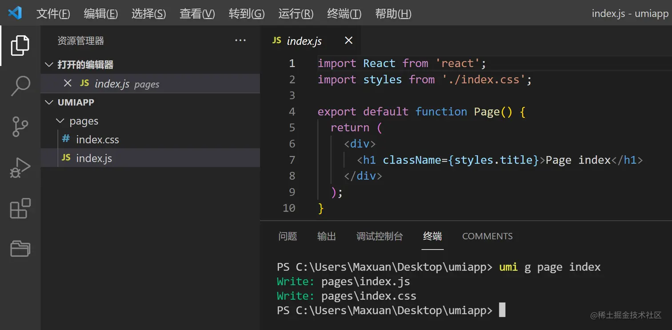Viewport: 672px width, 330px height.
Task: Close the index.js editor tab
Action: 348,40
